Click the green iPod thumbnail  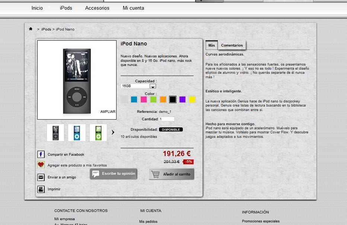(98, 133)
